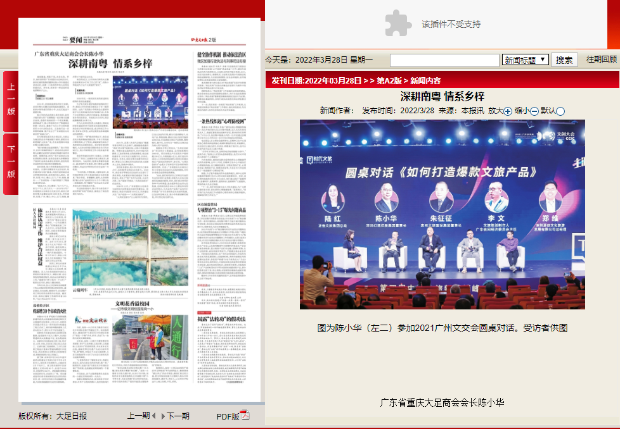
Task: Click the article title 深耕南粤 情系乡梓 in content pane
Action: coord(442,96)
